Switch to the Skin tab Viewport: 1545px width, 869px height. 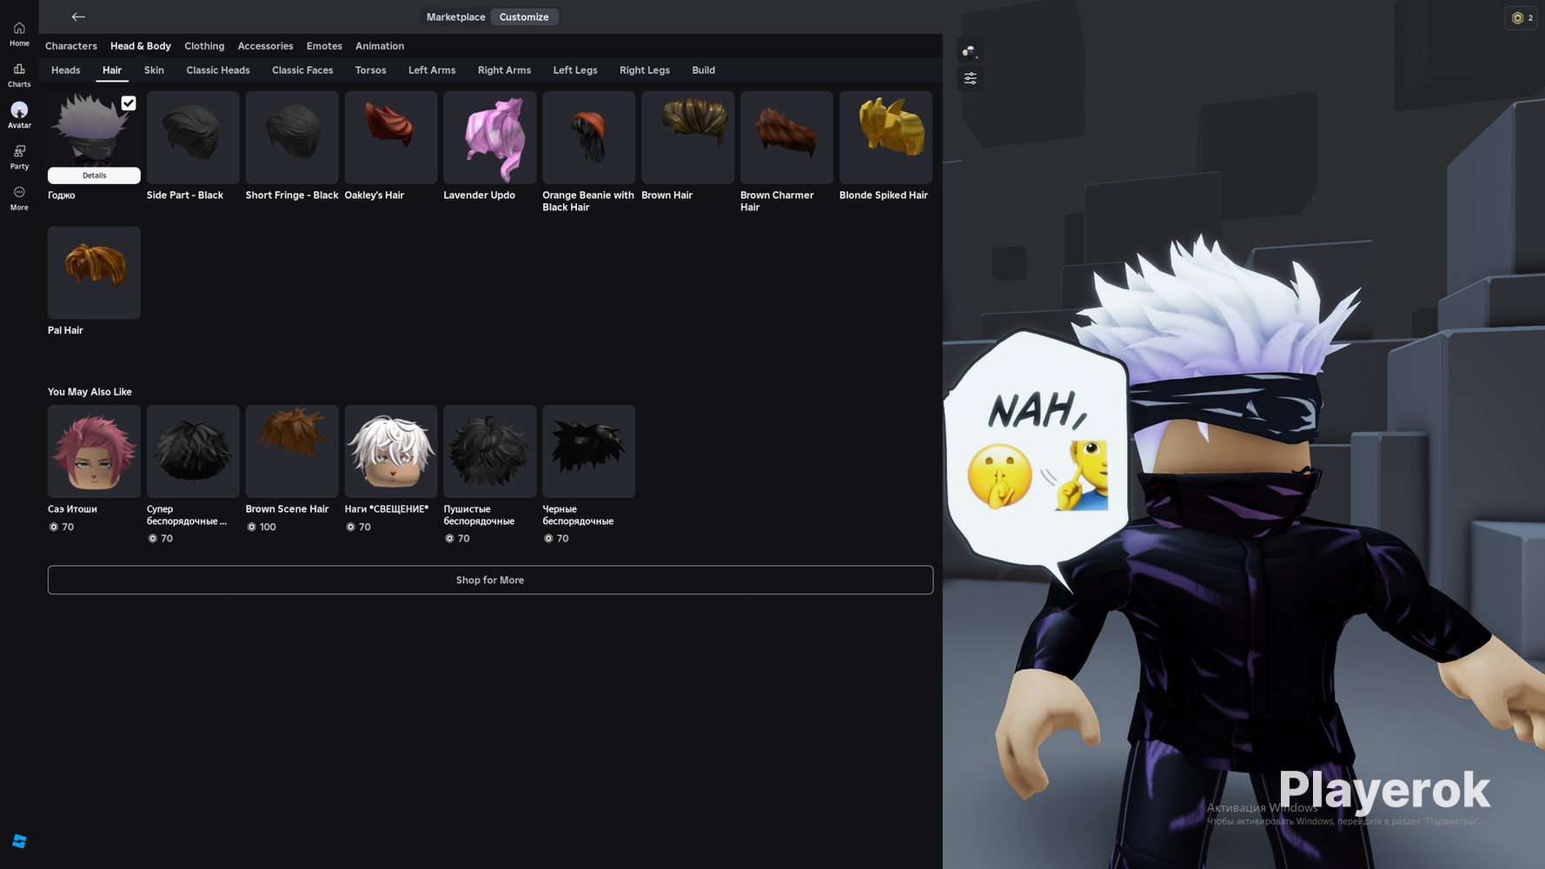click(154, 70)
